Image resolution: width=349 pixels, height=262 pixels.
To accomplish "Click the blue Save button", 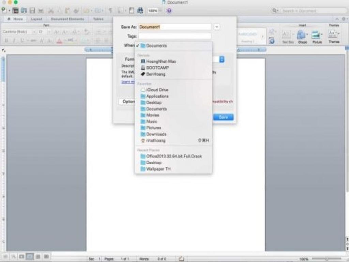I will (223, 117).
